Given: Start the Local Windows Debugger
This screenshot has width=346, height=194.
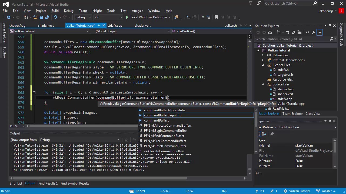Looking at the screenshot, I should (146, 17).
